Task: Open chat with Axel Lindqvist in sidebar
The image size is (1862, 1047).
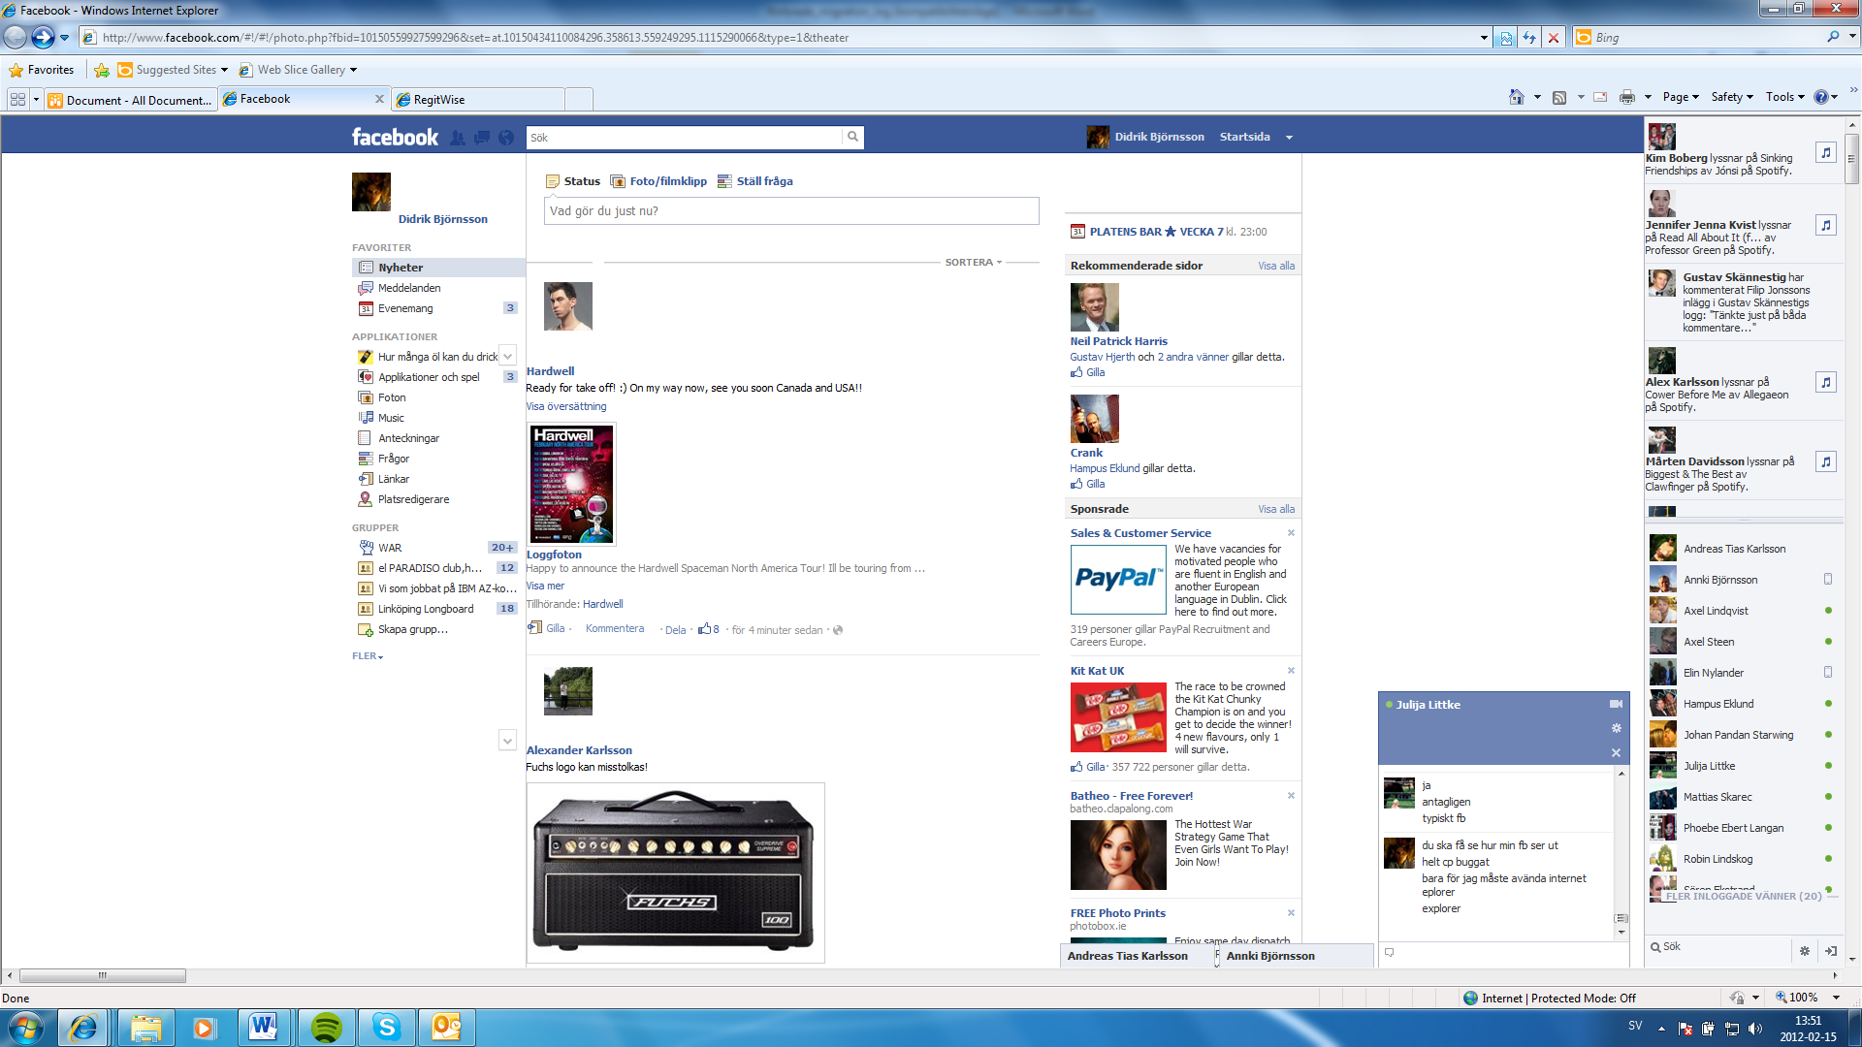Action: (1742, 611)
